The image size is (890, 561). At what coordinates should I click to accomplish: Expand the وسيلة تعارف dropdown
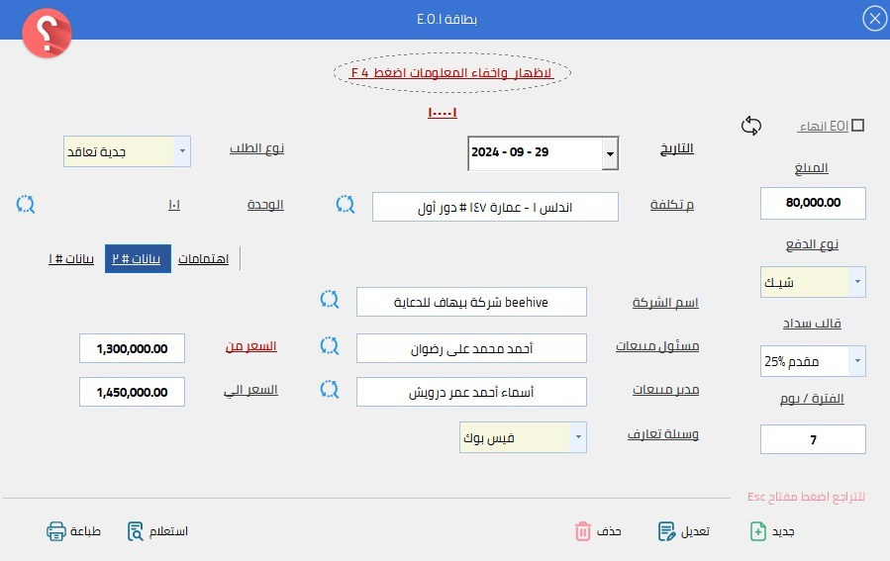(x=578, y=436)
